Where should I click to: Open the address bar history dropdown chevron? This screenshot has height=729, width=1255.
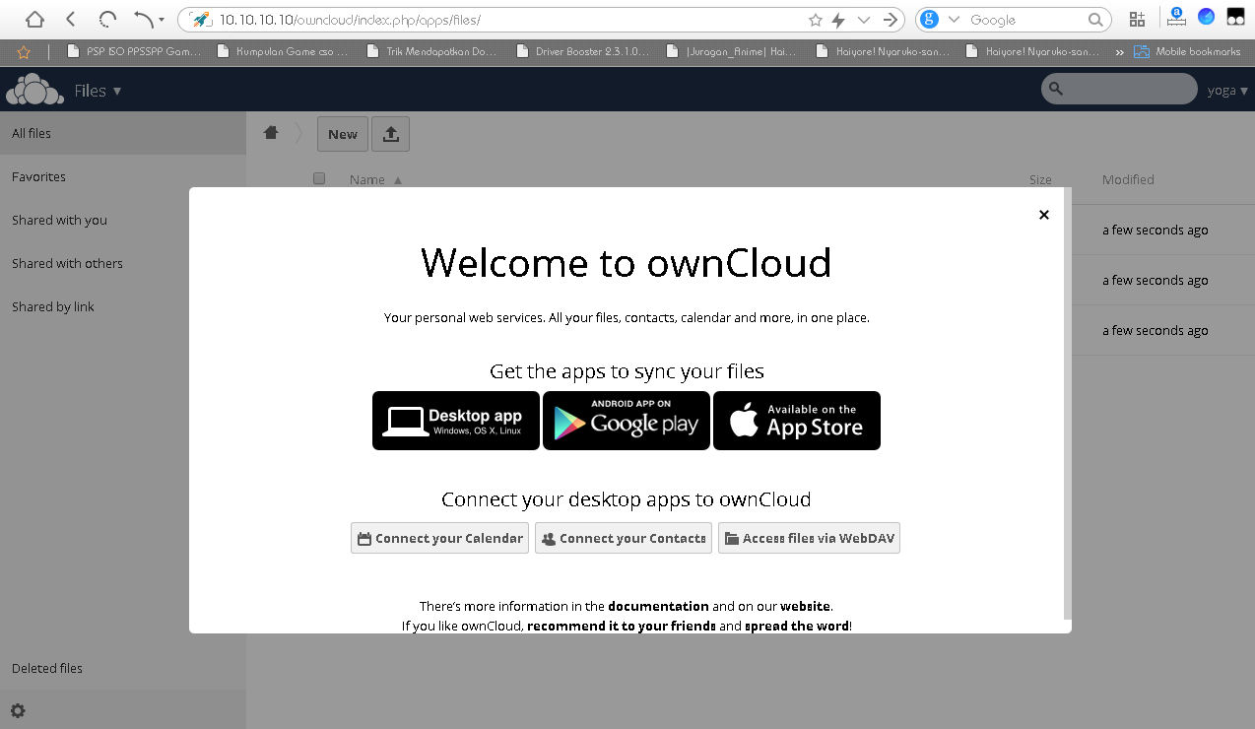click(x=864, y=20)
